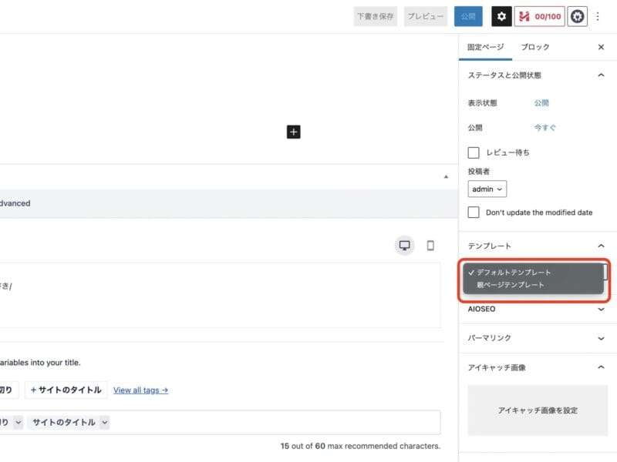617x462 pixels.
Task: Open the View all tags link
Action: [x=140, y=390]
